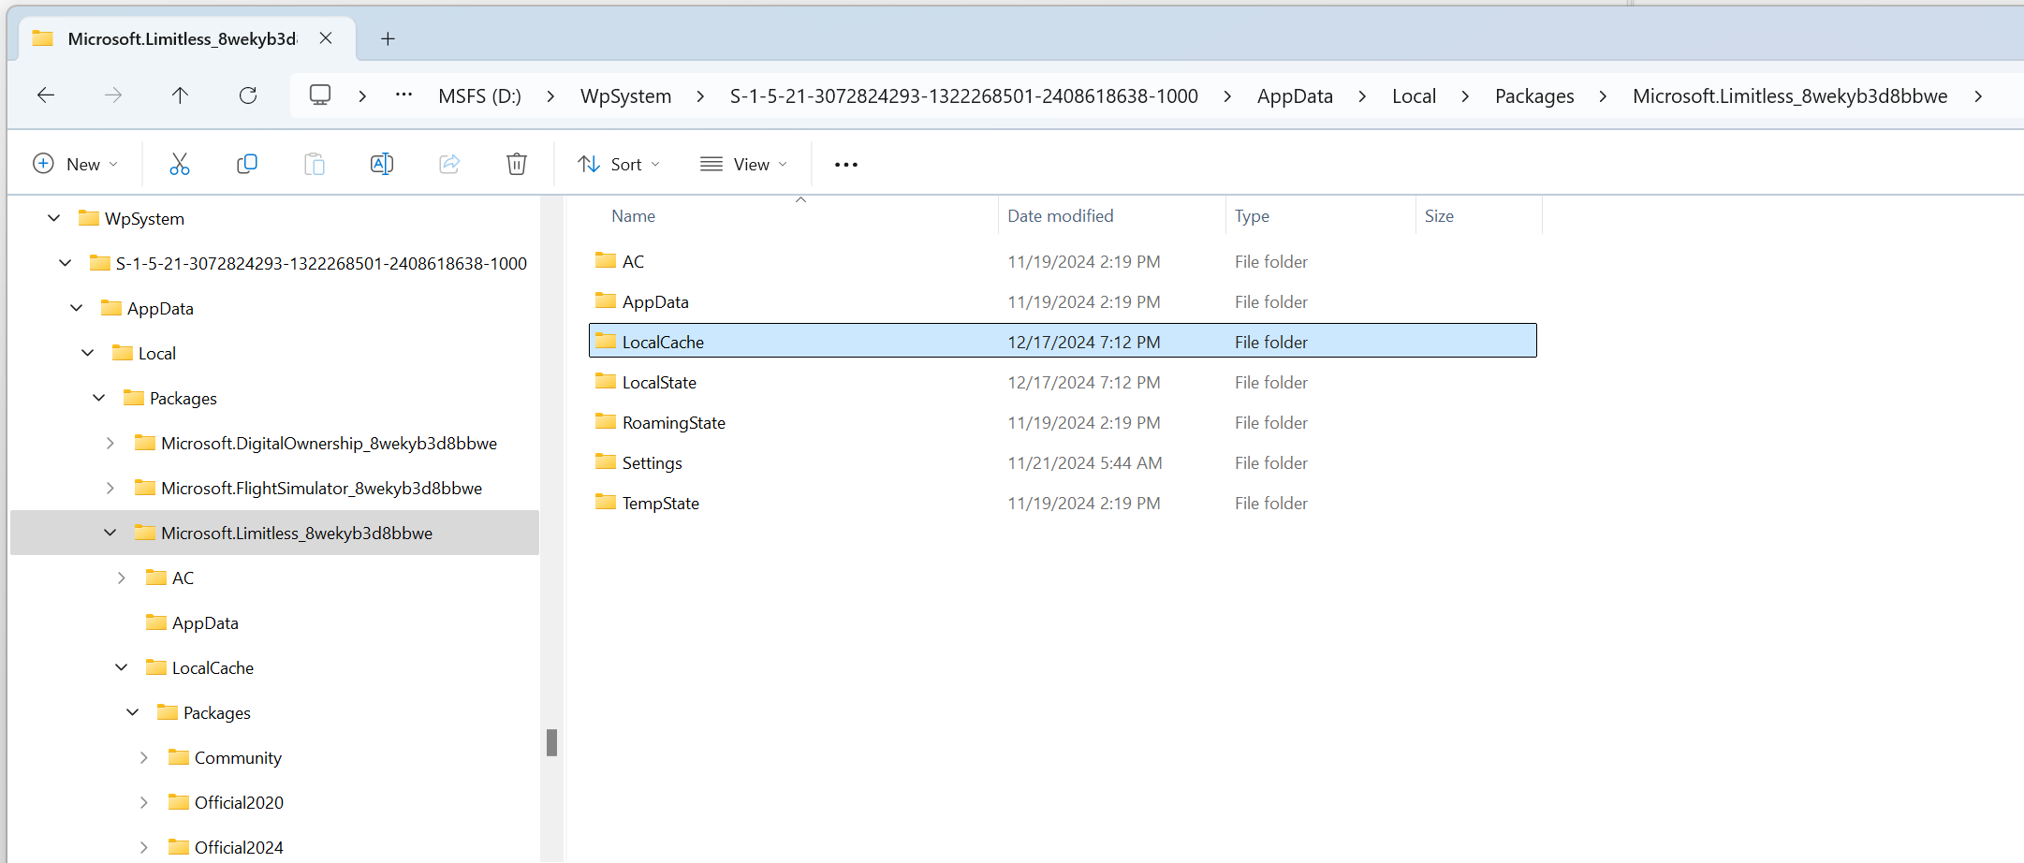
Task: Expand Microsoft.FlightSimulator_8wekyb3d8bbwe tree node
Action: [110, 489]
